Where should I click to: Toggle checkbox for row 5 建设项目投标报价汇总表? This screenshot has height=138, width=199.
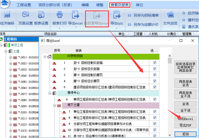coord(155,87)
